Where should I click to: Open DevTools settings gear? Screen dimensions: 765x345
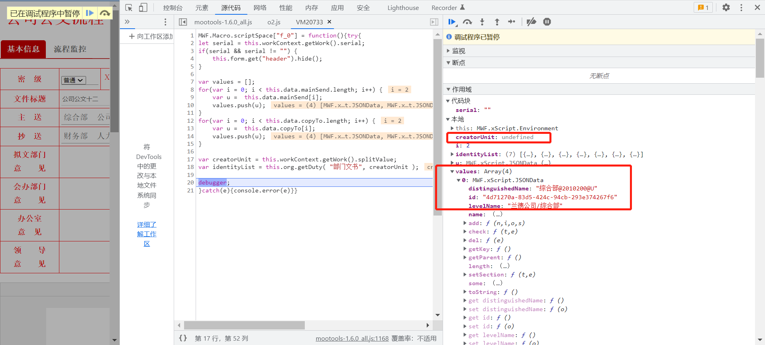(x=726, y=8)
